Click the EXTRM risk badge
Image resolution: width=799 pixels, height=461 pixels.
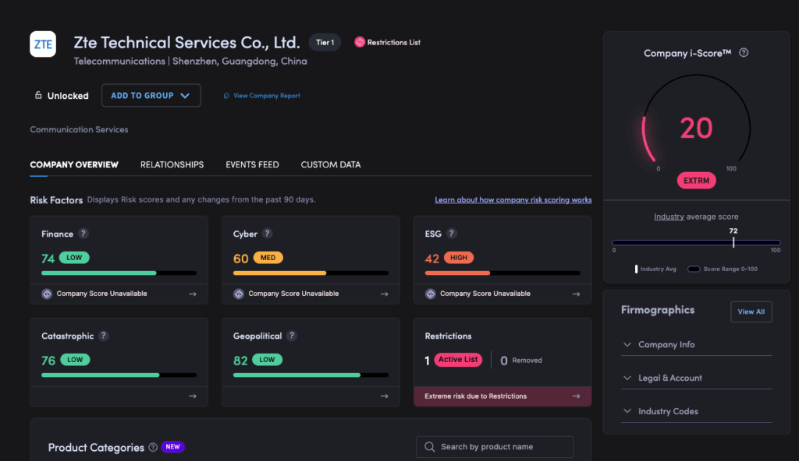coord(696,181)
